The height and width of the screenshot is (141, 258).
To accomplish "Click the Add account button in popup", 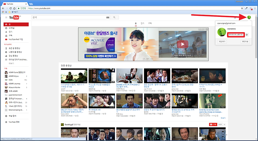I will (222, 42).
